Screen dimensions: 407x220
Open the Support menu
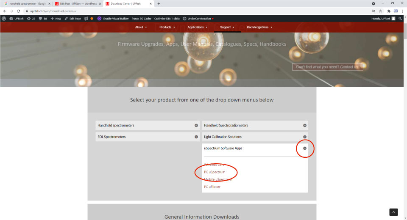click(x=227, y=27)
